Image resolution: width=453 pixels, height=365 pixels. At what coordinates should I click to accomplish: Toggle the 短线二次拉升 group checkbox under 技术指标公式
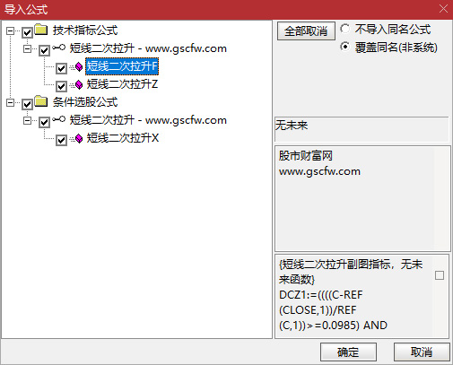pos(44,50)
